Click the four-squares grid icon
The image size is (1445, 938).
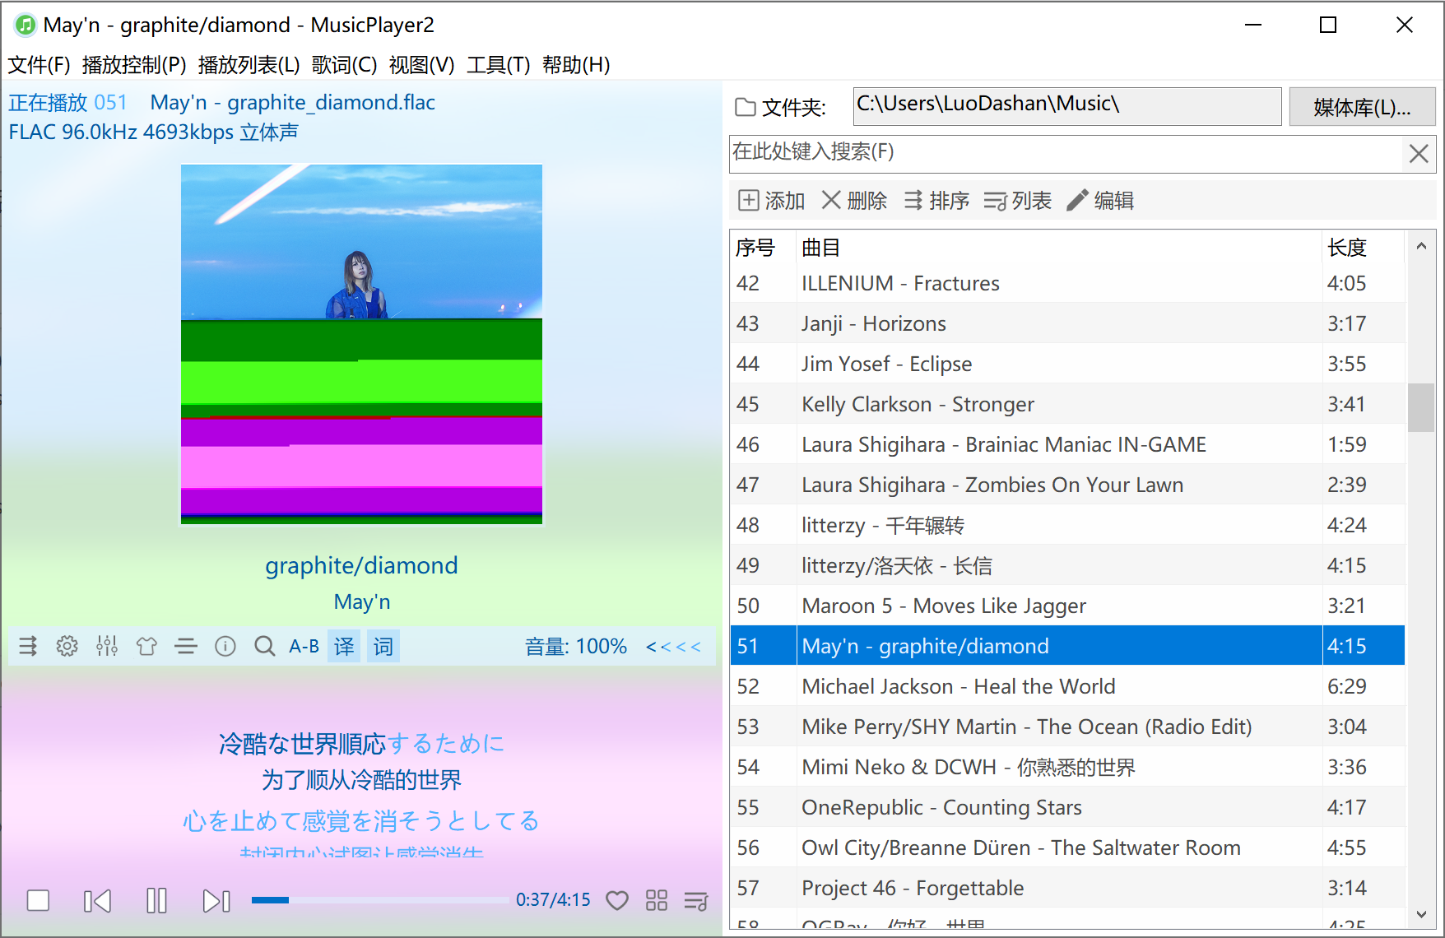(x=657, y=900)
